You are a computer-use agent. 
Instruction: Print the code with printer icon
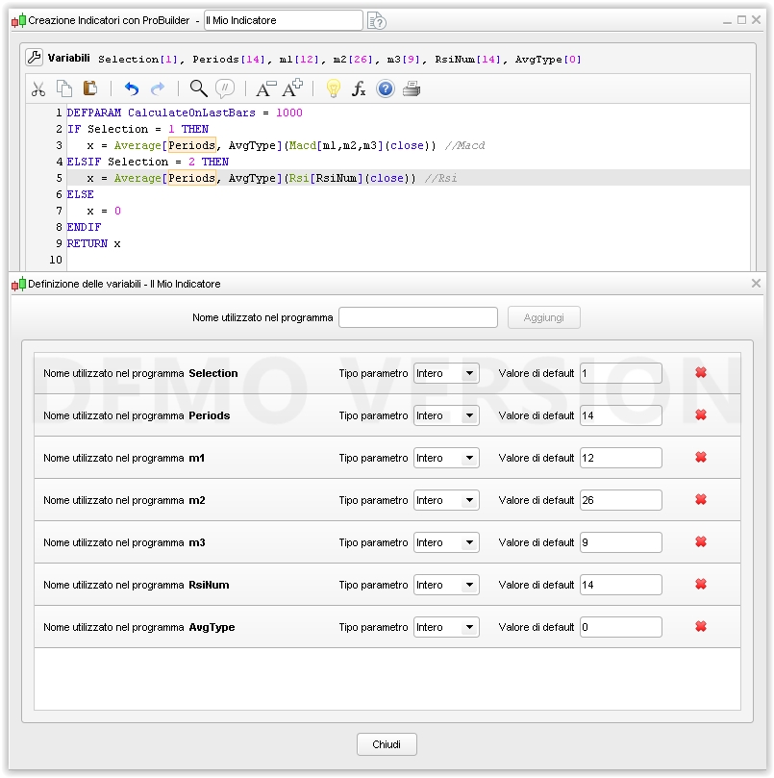click(x=412, y=88)
